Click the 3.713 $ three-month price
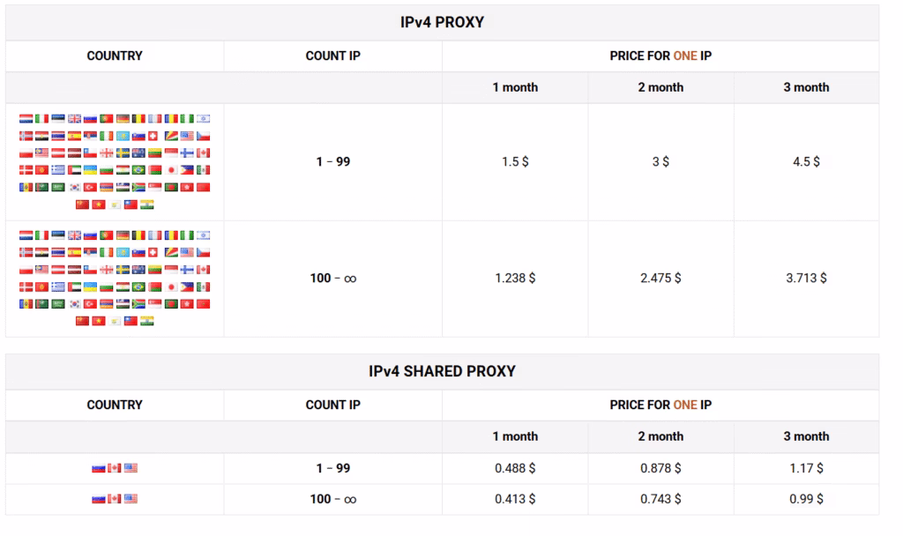Image resolution: width=903 pixels, height=536 pixels. click(806, 278)
